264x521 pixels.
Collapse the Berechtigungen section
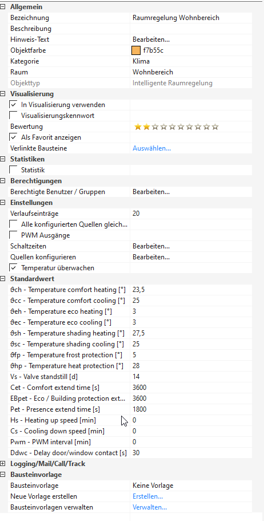(3, 181)
